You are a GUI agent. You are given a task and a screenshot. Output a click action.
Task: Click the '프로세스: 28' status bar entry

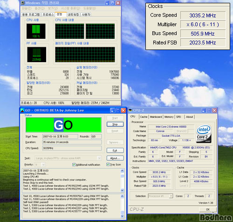point(29,103)
